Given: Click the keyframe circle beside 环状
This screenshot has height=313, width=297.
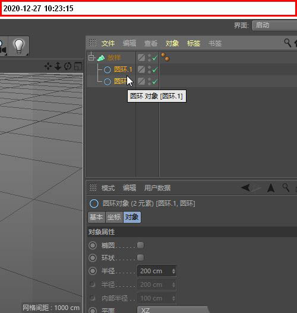Looking at the screenshot, I should click(93, 258).
